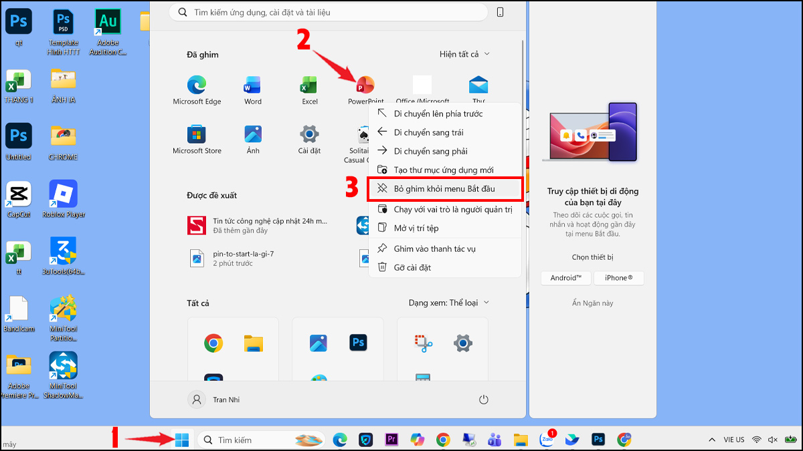Open Adobe Premiere Pro from the taskbar
The image size is (803, 451).
[391, 440]
